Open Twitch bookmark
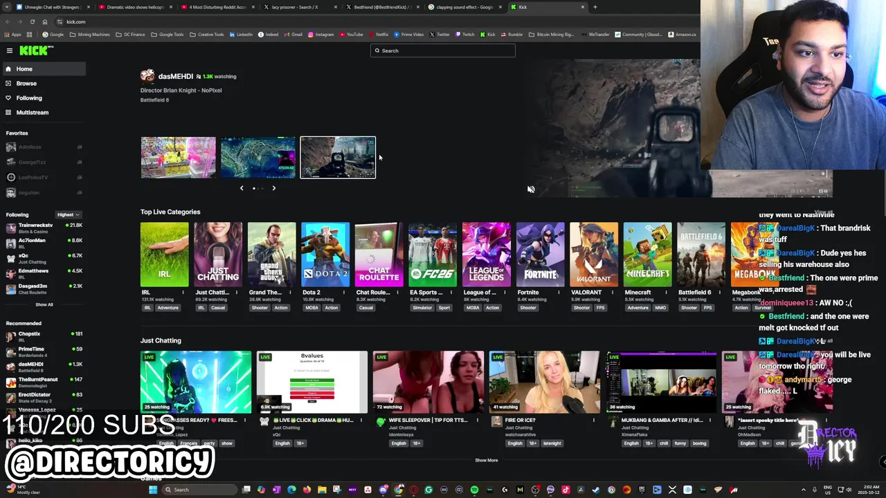This screenshot has width=886, height=498. (465, 35)
